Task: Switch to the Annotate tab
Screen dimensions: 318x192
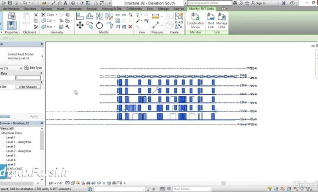Action: 75,9
